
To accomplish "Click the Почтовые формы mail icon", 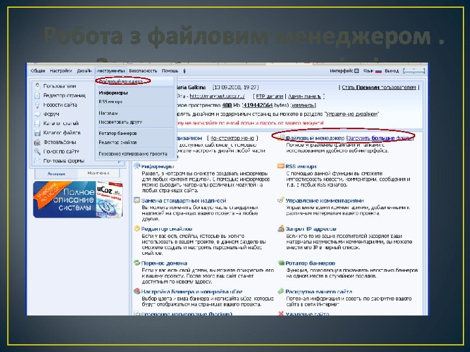I will (37, 161).
